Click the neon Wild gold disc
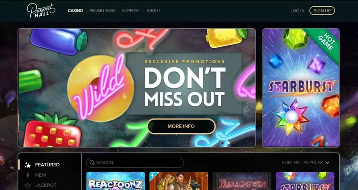The height and width of the screenshot is (190, 358). pyautogui.click(x=100, y=88)
